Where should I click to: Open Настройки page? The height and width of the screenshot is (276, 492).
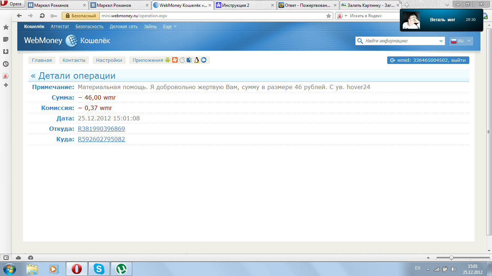109,60
